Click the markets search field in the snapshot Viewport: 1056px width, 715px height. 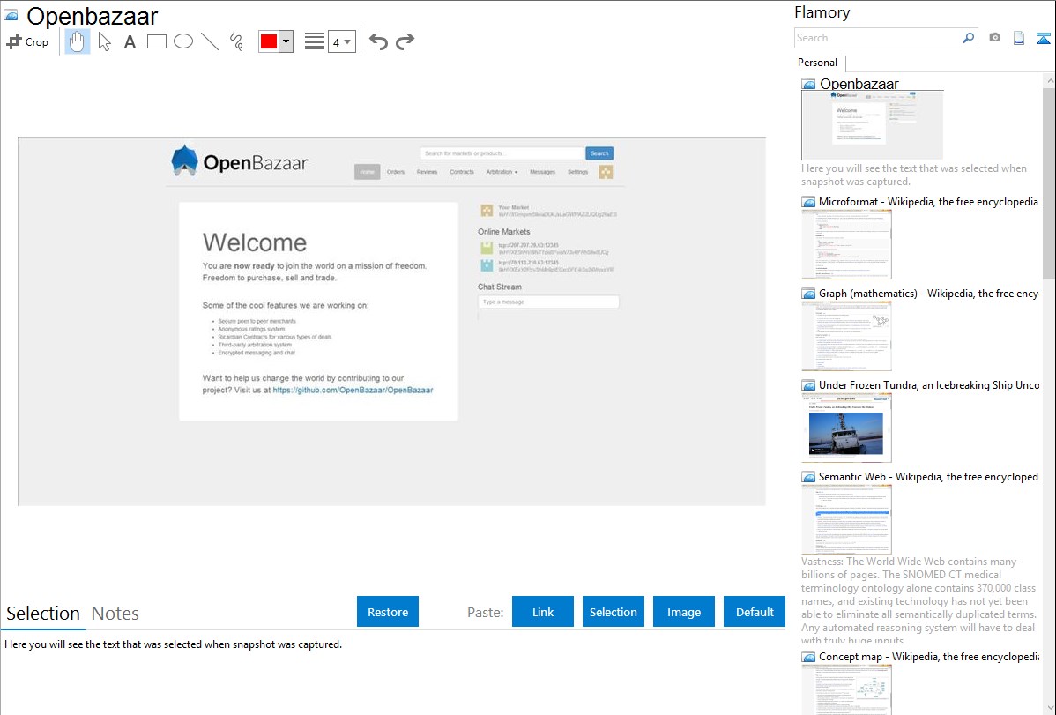click(502, 153)
